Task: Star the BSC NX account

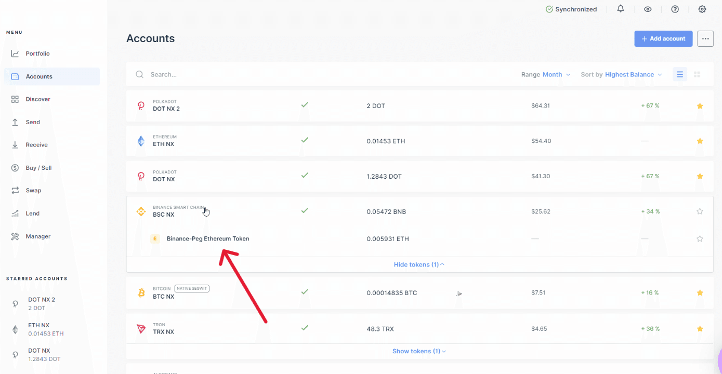Action: pyautogui.click(x=700, y=211)
